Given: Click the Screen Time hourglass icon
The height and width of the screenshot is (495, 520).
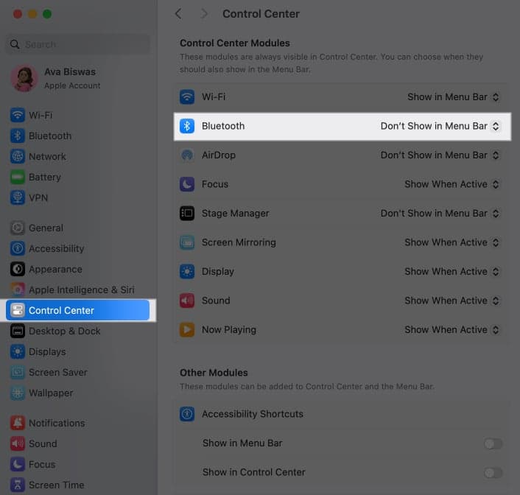Looking at the screenshot, I should (17, 485).
